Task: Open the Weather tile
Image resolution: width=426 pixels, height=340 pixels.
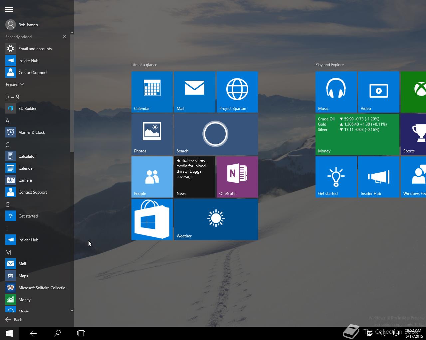Action: pyautogui.click(x=216, y=219)
